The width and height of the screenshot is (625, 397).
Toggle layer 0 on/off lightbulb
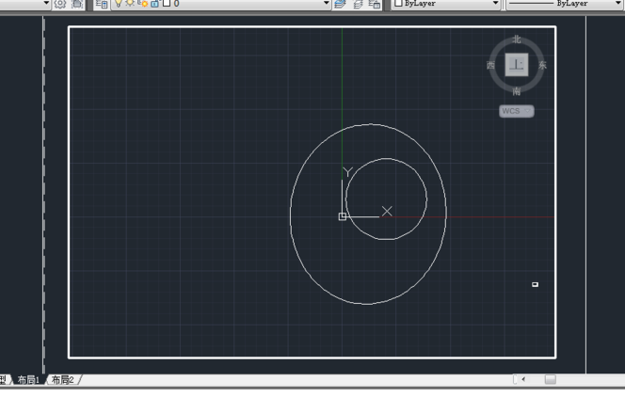[x=119, y=4]
